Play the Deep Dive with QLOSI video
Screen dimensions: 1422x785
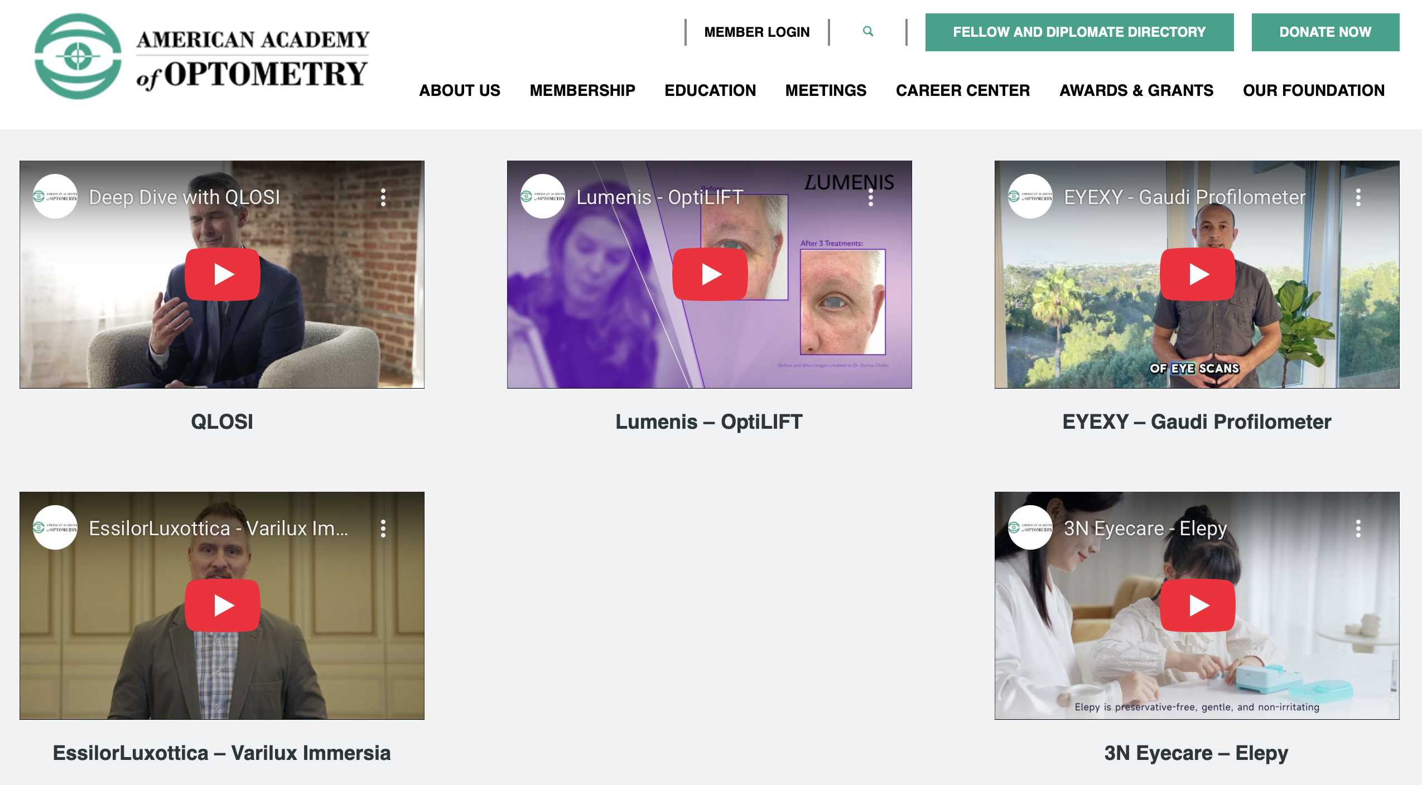tap(223, 274)
